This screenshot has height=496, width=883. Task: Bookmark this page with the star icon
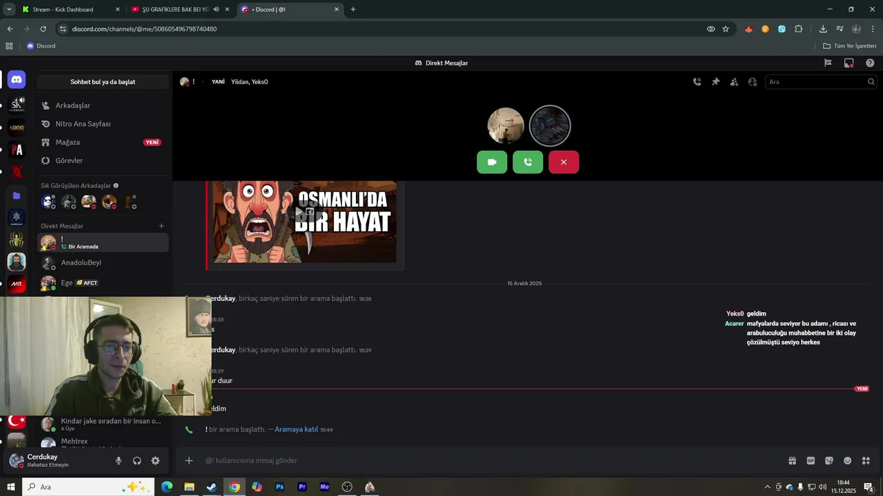(726, 29)
